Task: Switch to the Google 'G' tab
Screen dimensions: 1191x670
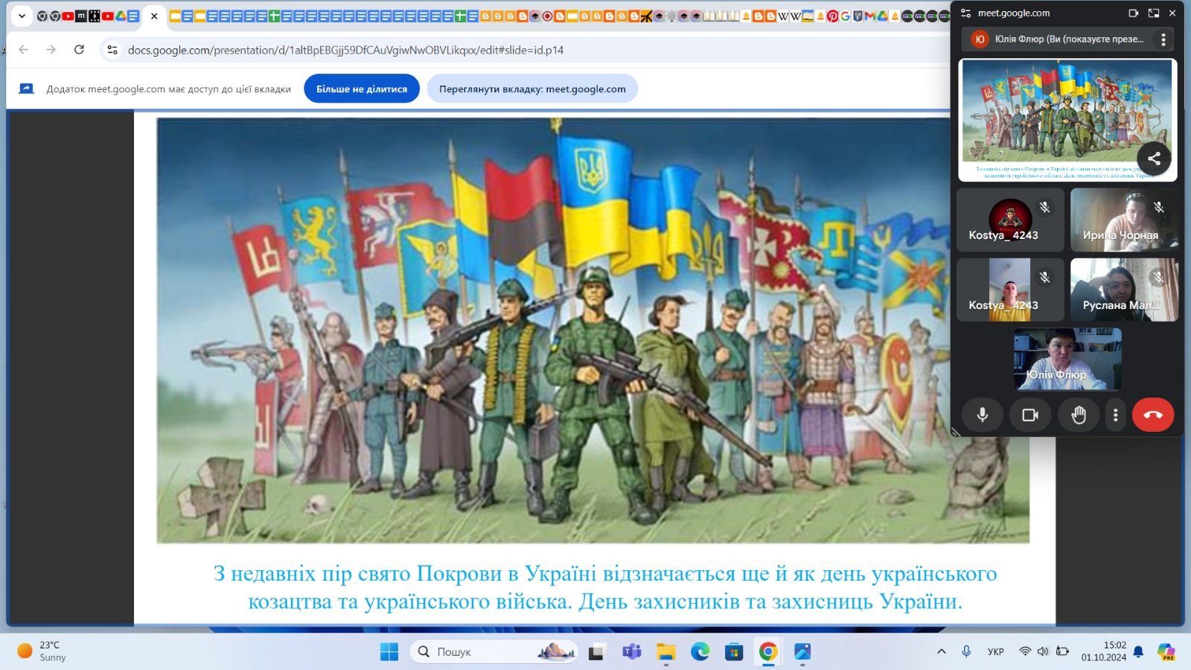Action: 845,16
